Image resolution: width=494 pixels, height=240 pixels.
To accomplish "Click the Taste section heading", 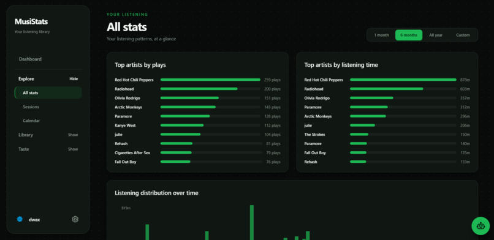I will click(x=24, y=149).
